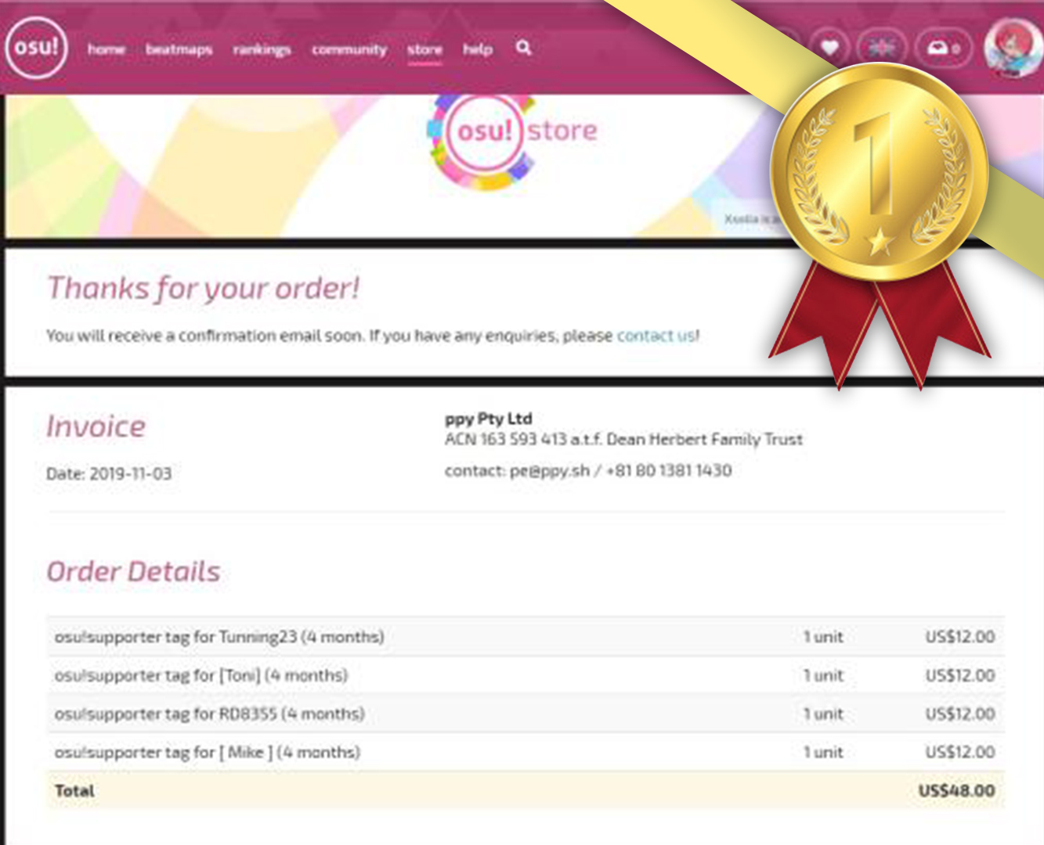Open the search magnifier icon
Viewport: 1044px width, 845px height.
(524, 48)
